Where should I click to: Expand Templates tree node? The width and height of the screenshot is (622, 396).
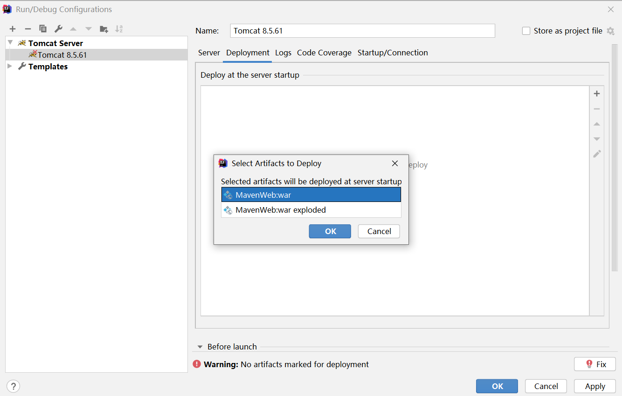[x=10, y=67]
